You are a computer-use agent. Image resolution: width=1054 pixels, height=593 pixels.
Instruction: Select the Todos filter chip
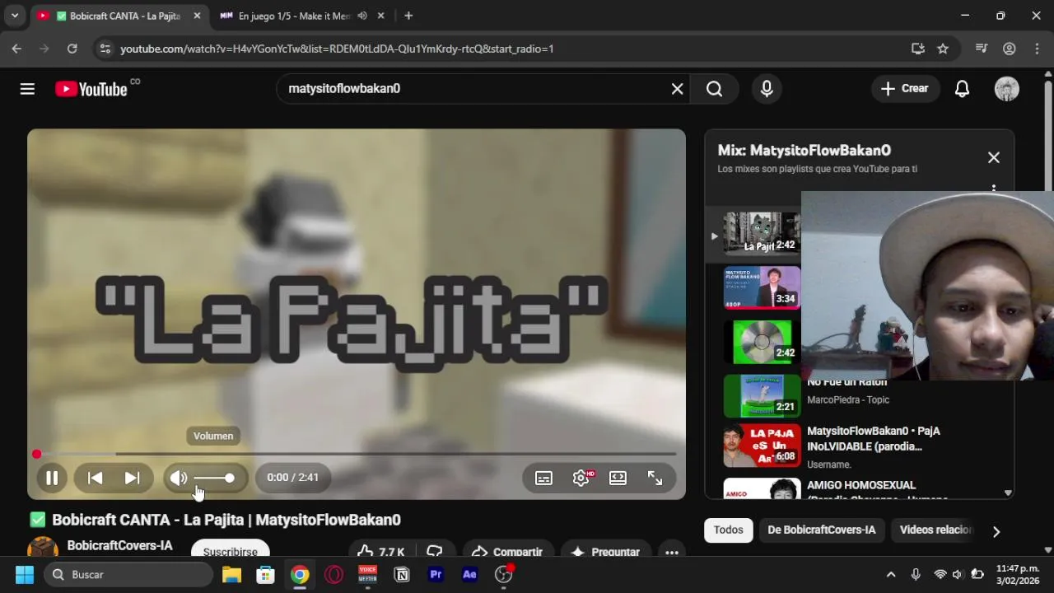click(728, 530)
